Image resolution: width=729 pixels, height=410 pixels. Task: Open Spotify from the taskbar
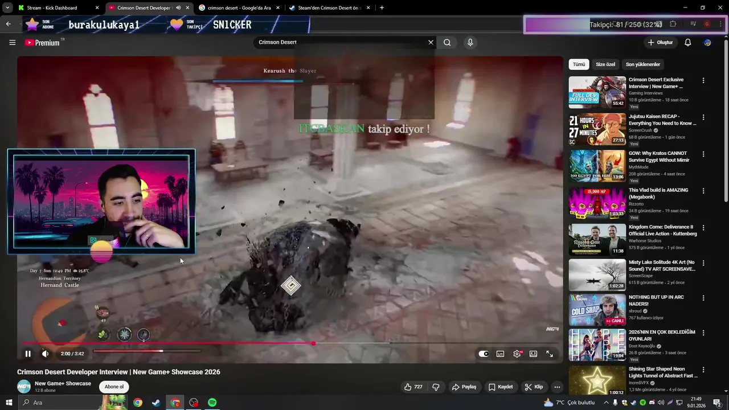point(212,403)
